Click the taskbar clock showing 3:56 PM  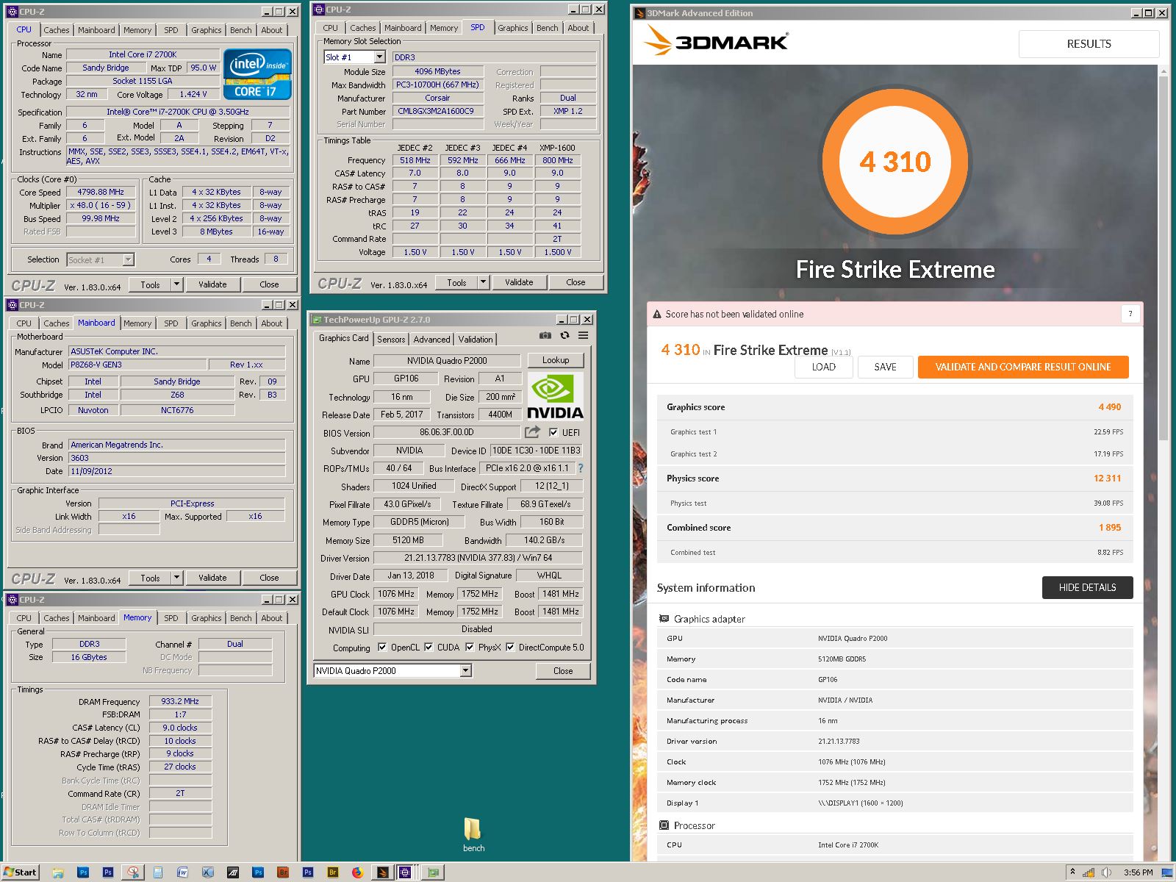coord(1138,872)
